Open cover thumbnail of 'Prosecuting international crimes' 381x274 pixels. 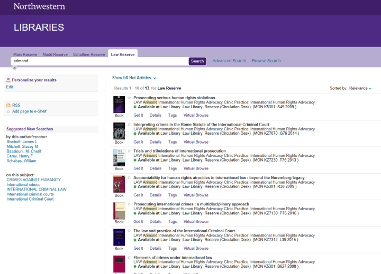[x=119, y=211]
